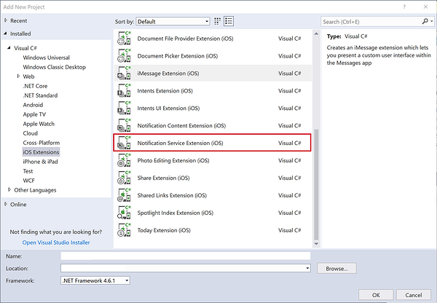This screenshot has width=437, height=303.
Task: Select Notification Content Extension (iOS) template name
Action: click(181, 126)
